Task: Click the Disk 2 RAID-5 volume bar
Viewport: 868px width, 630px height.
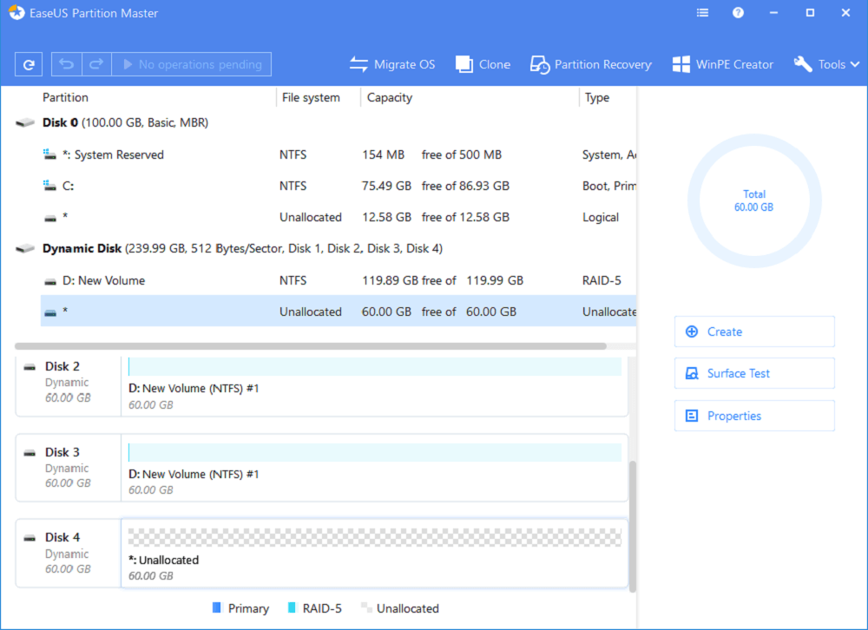Action: [x=375, y=366]
